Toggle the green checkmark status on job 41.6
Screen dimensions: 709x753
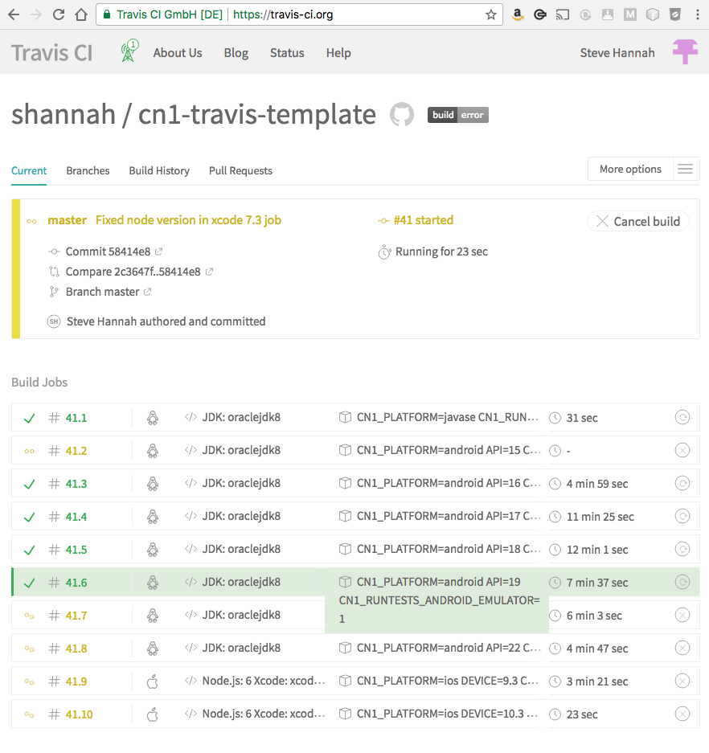point(29,582)
